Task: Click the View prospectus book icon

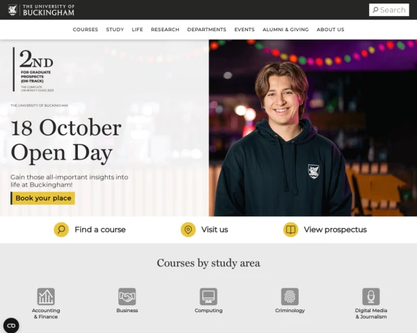Action: coord(291,230)
